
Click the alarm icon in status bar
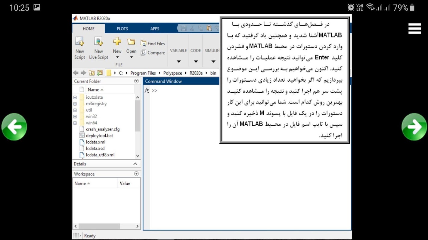[x=351, y=7]
